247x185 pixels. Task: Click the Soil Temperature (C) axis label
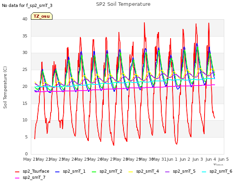coord(5,87)
